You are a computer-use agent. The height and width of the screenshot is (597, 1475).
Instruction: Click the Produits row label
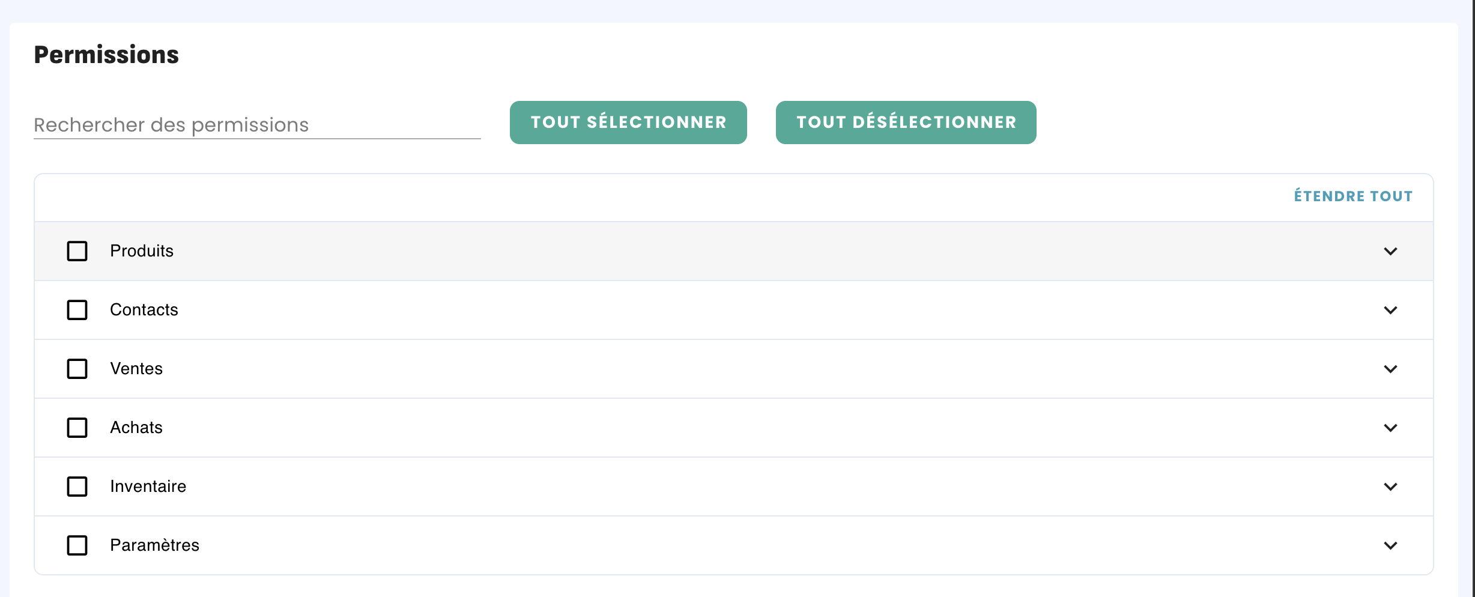pos(142,251)
